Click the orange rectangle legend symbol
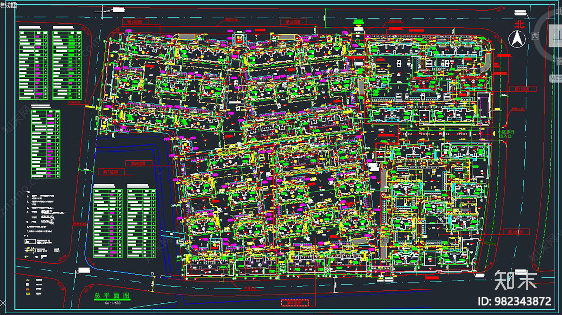Viewport: 562px width, 315px height. (x=28, y=289)
